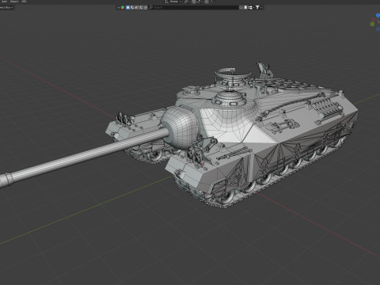Open the funnel filter dropdown
The width and height of the screenshot is (380, 285).
[258, 7]
